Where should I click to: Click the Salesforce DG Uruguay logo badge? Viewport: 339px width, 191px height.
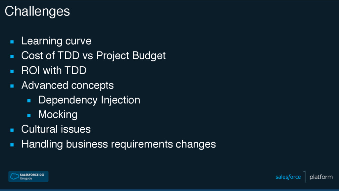point(28,176)
